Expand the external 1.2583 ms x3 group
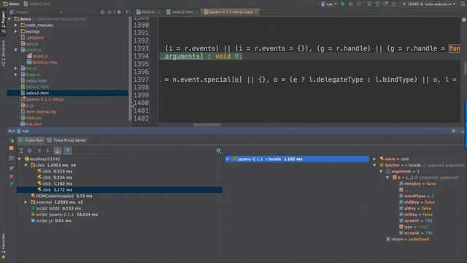Image resolution: width=467 pixels, height=263 pixels. tap(26, 202)
